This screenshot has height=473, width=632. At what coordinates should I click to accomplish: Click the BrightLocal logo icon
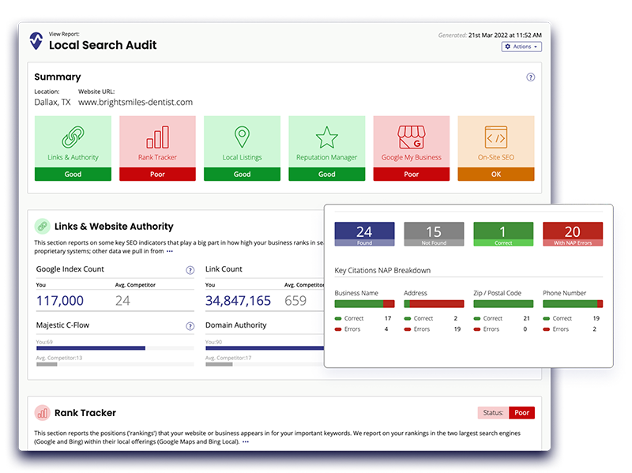click(x=36, y=41)
